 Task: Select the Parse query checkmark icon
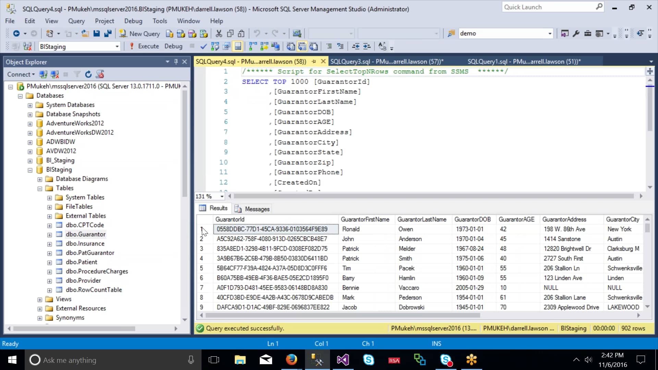(x=204, y=46)
